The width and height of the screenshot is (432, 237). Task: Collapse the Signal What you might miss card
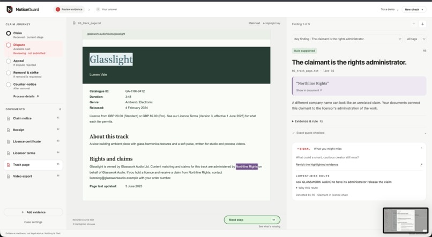coord(421,149)
